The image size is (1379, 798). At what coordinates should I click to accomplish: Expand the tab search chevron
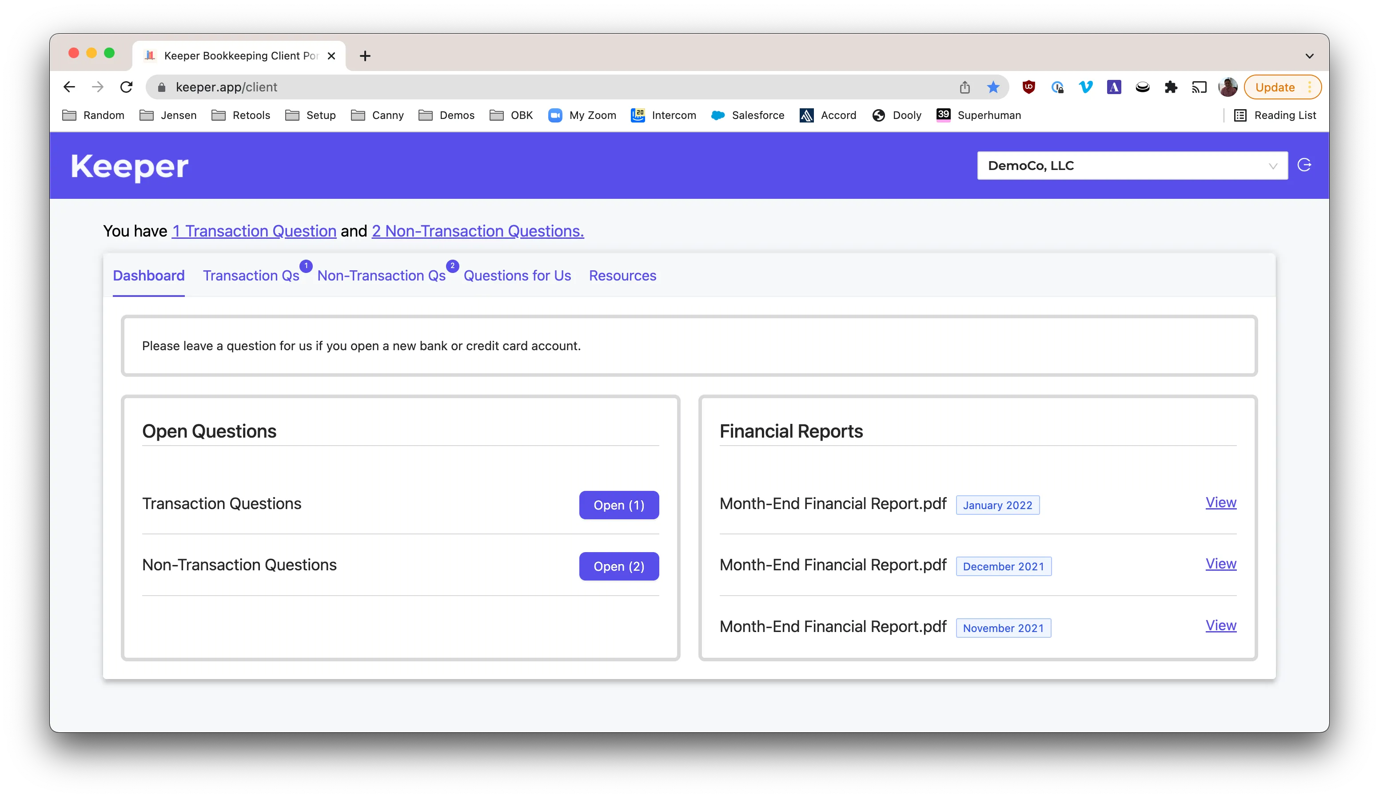tap(1310, 56)
